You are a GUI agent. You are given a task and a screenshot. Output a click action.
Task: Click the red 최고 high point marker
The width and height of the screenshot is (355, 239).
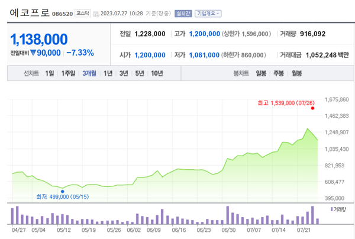click(312, 108)
